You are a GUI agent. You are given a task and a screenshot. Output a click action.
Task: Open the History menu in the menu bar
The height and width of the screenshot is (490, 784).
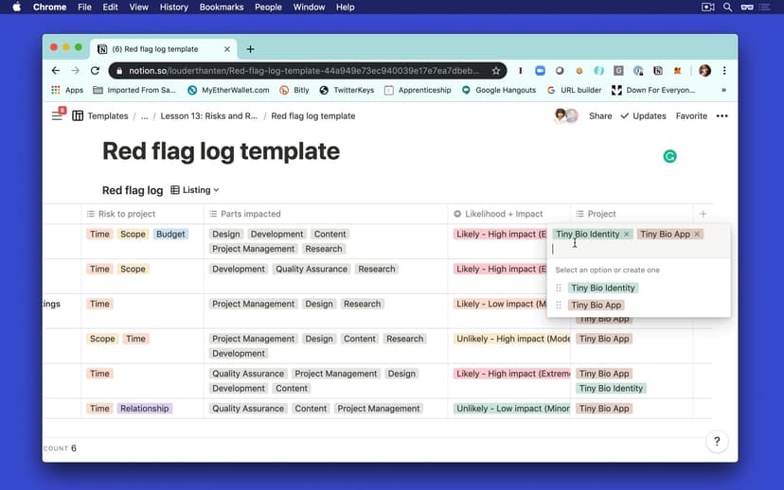pos(173,7)
